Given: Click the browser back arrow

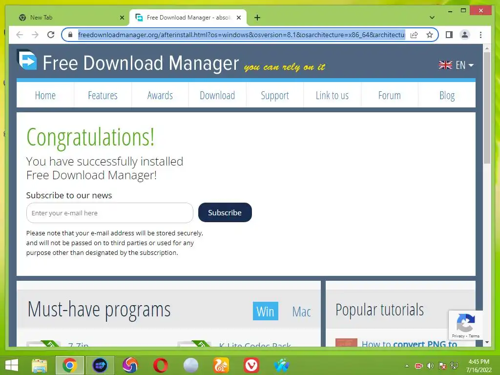Looking at the screenshot, I should [x=20, y=35].
